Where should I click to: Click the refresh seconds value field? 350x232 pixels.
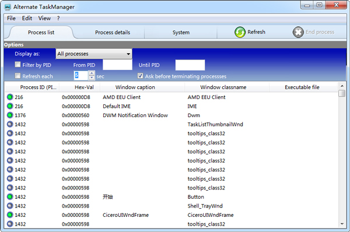click(x=81, y=75)
